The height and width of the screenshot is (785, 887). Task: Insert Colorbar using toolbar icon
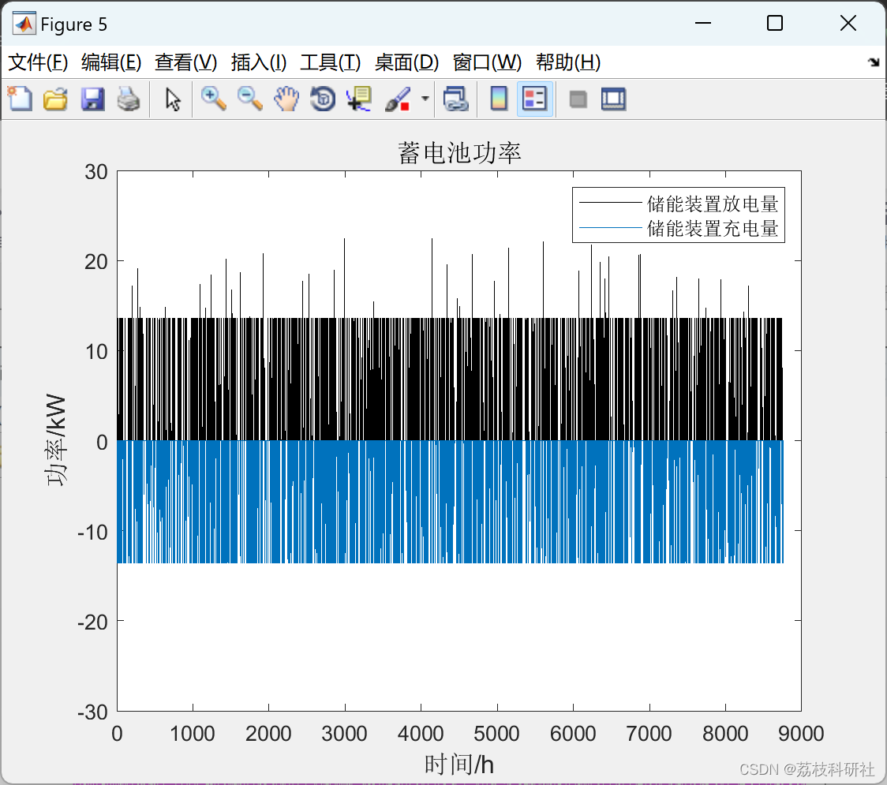click(499, 99)
